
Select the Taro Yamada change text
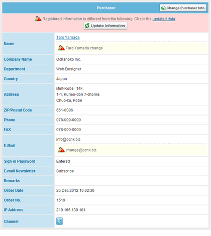(x=84, y=48)
